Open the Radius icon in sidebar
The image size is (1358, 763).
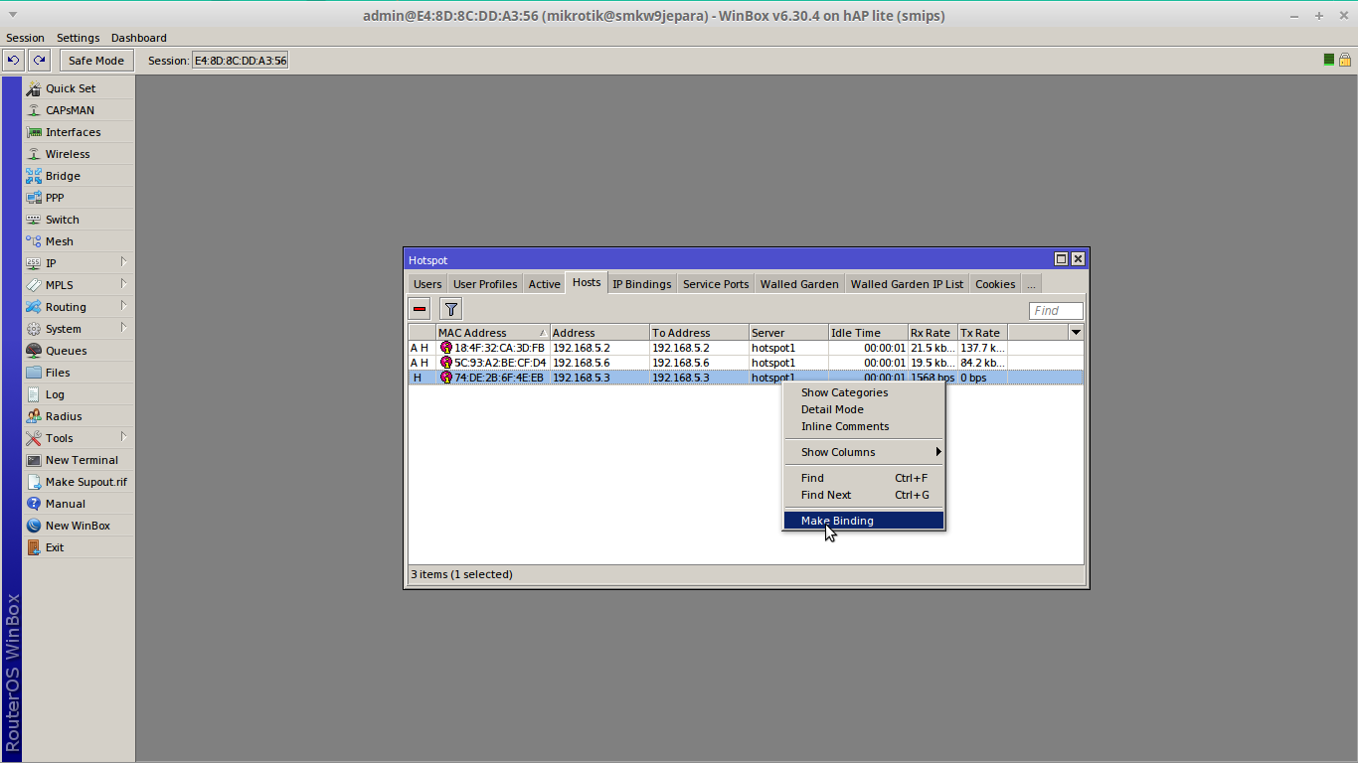point(34,416)
